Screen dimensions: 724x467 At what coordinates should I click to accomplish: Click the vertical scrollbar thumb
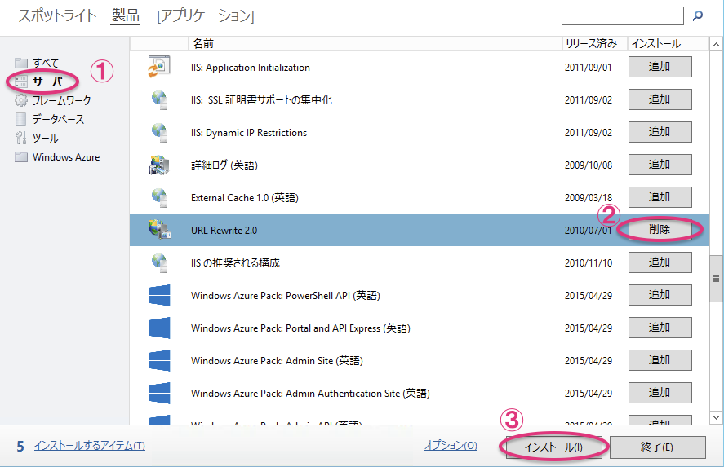pos(716,279)
